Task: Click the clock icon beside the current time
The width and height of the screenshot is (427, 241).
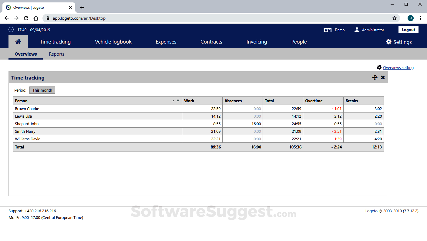Action: pyautogui.click(x=11, y=30)
